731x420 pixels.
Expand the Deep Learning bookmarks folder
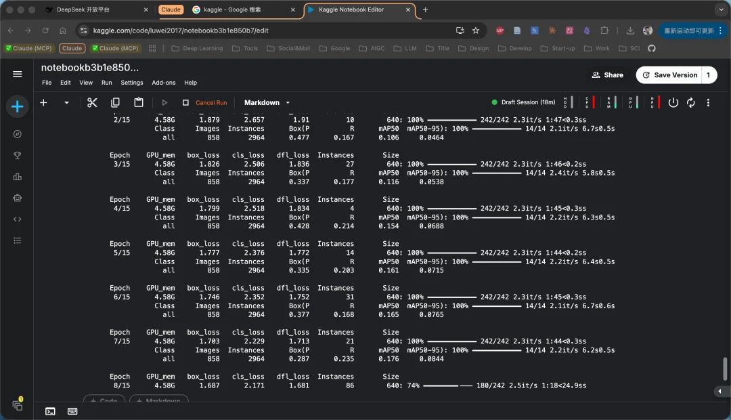click(197, 49)
